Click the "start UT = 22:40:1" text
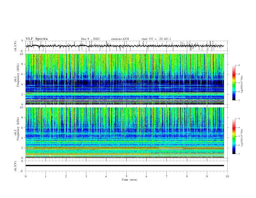256x198 pixels. [x=156, y=39]
